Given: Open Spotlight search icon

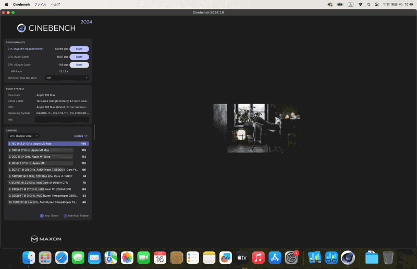Looking at the screenshot, I should [x=369, y=5].
